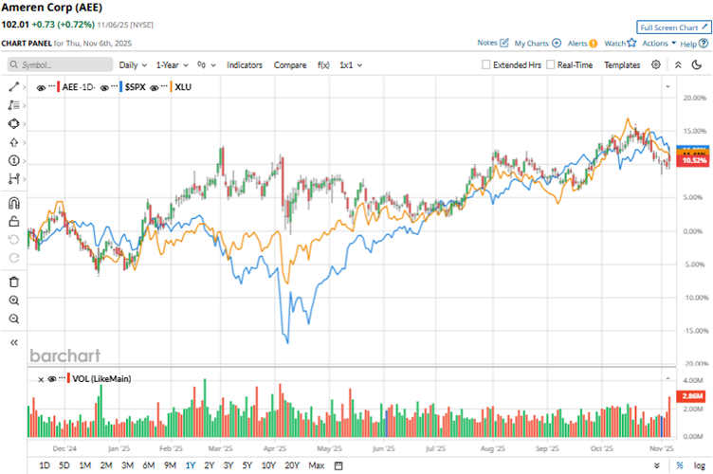The height and width of the screenshot is (474, 713).
Task: Select the 6M time range
Action: tap(149, 465)
